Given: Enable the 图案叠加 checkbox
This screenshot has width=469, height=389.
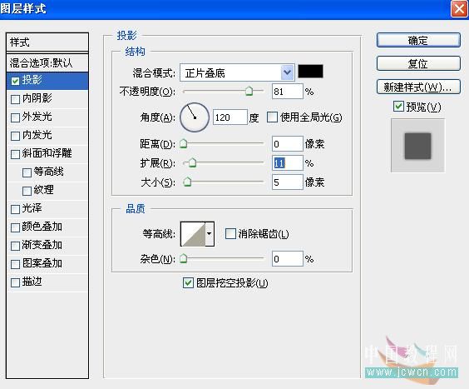Looking at the screenshot, I should tap(15, 264).
